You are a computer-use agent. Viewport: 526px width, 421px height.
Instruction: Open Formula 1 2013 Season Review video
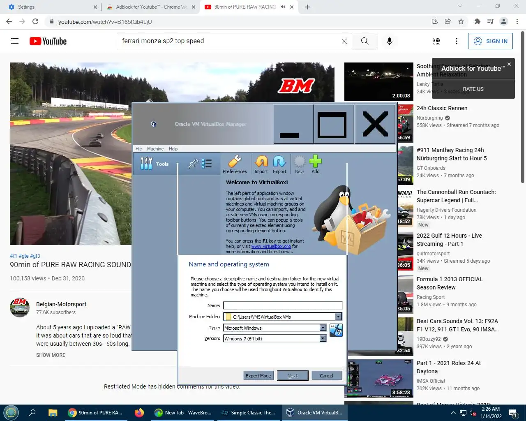point(450,283)
